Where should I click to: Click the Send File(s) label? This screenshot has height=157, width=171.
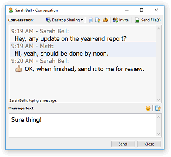pyautogui.click(x=151, y=20)
